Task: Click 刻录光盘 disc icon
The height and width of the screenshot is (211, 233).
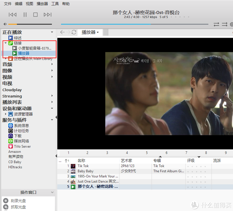Action: coord(6,201)
